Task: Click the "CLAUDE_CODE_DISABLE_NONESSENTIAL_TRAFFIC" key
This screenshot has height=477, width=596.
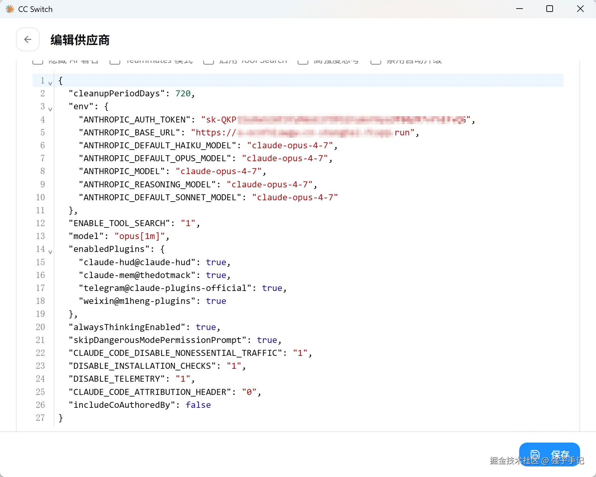Action: [x=175, y=353]
